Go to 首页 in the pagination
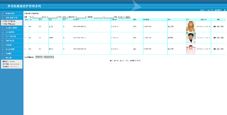 111,61
